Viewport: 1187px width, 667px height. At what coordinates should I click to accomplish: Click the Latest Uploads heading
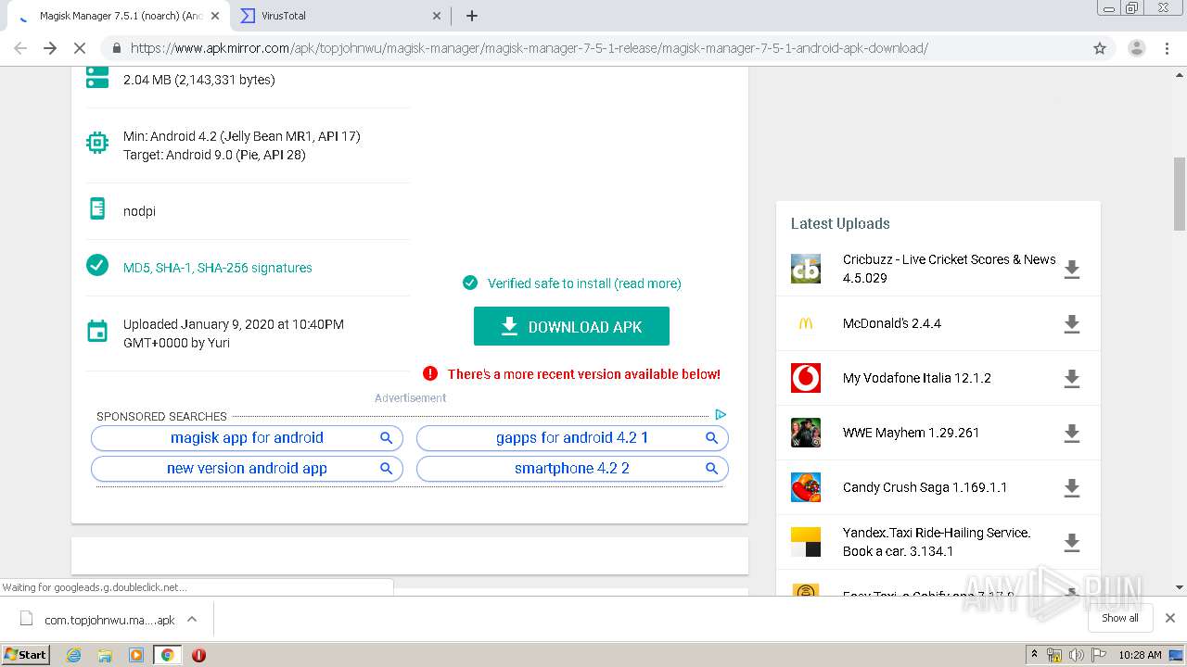coord(840,223)
